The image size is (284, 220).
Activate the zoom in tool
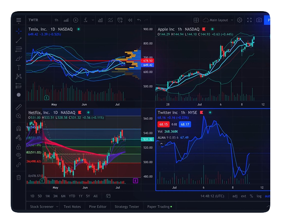[19, 116]
